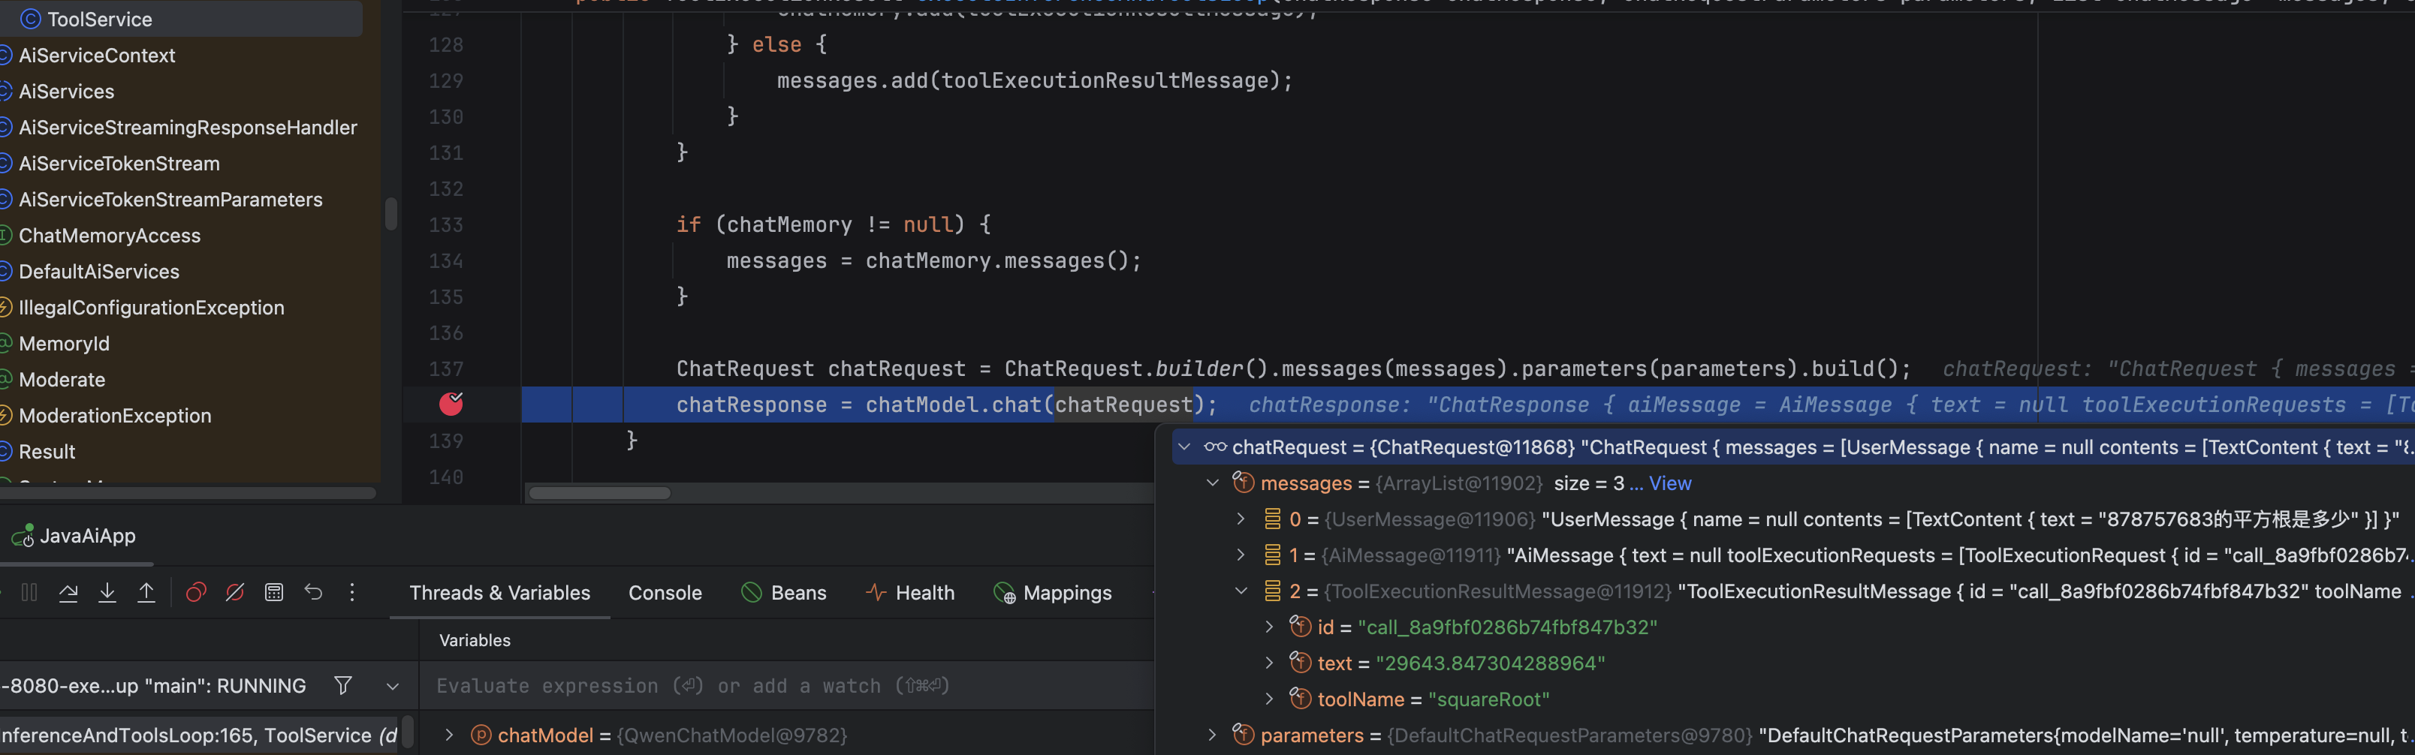Click the View link for messages
This screenshot has width=2415, height=755.
pyautogui.click(x=1669, y=483)
